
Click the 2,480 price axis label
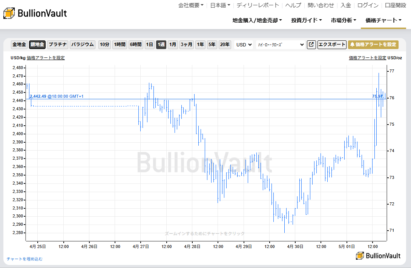click(x=18, y=68)
